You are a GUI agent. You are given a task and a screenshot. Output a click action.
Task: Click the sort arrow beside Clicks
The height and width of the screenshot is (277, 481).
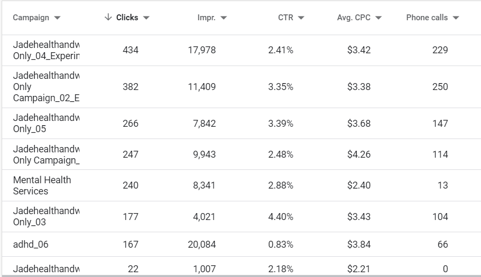pos(109,18)
